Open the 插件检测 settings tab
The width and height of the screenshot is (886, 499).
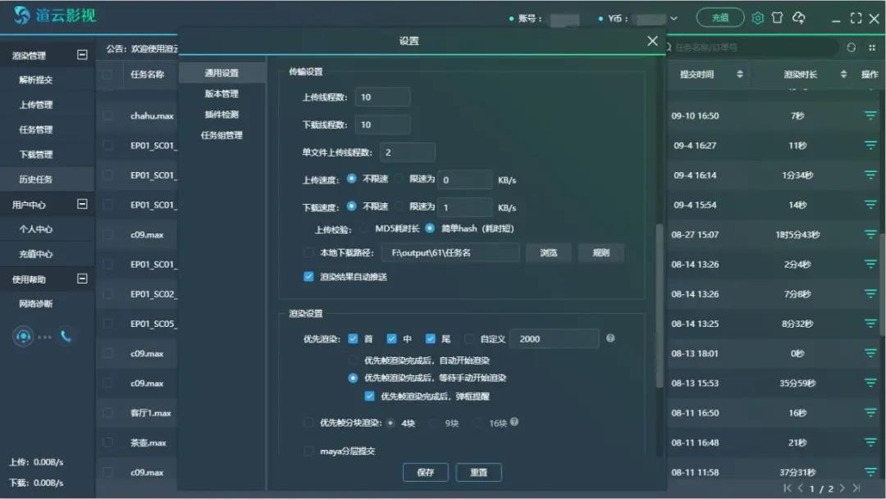coord(221,115)
